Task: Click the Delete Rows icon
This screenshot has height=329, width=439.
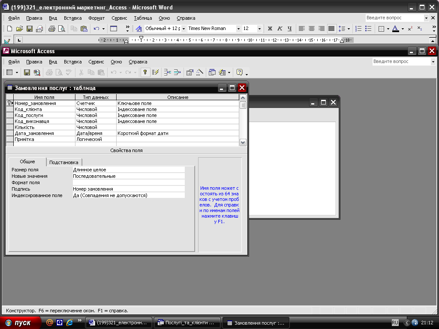Action: 177,72
